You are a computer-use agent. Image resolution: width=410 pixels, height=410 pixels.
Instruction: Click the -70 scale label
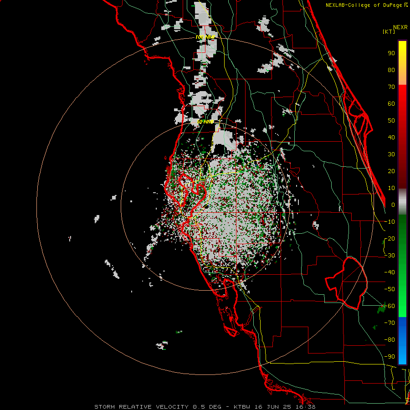[389, 323]
